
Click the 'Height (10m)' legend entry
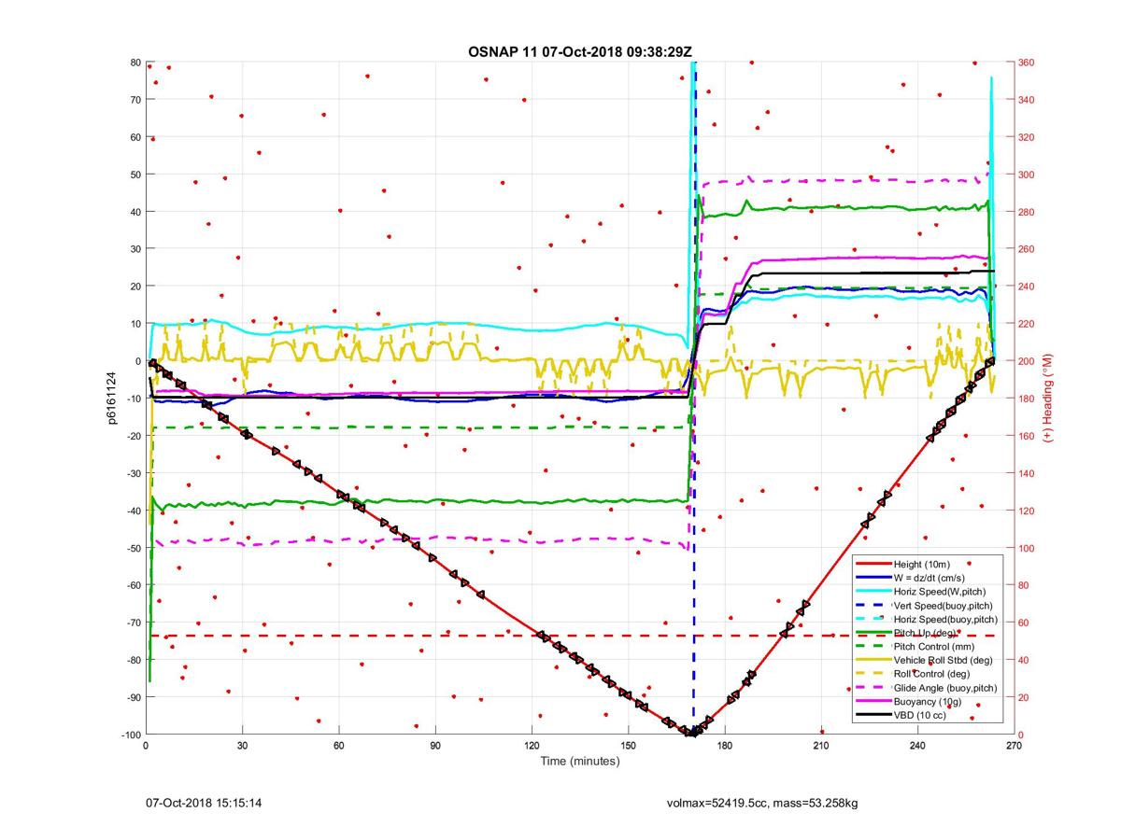coord(922,565)
